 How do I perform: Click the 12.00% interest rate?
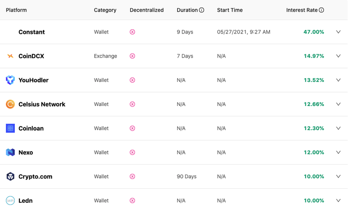tap(314, 152)
